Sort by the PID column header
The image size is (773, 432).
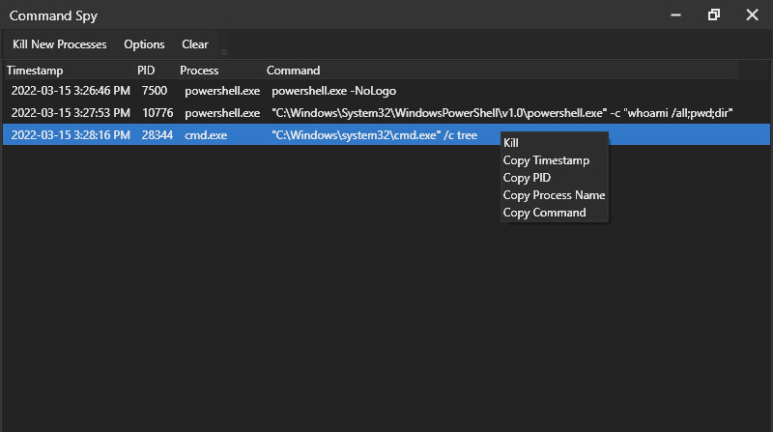click(x=146, y=71)
